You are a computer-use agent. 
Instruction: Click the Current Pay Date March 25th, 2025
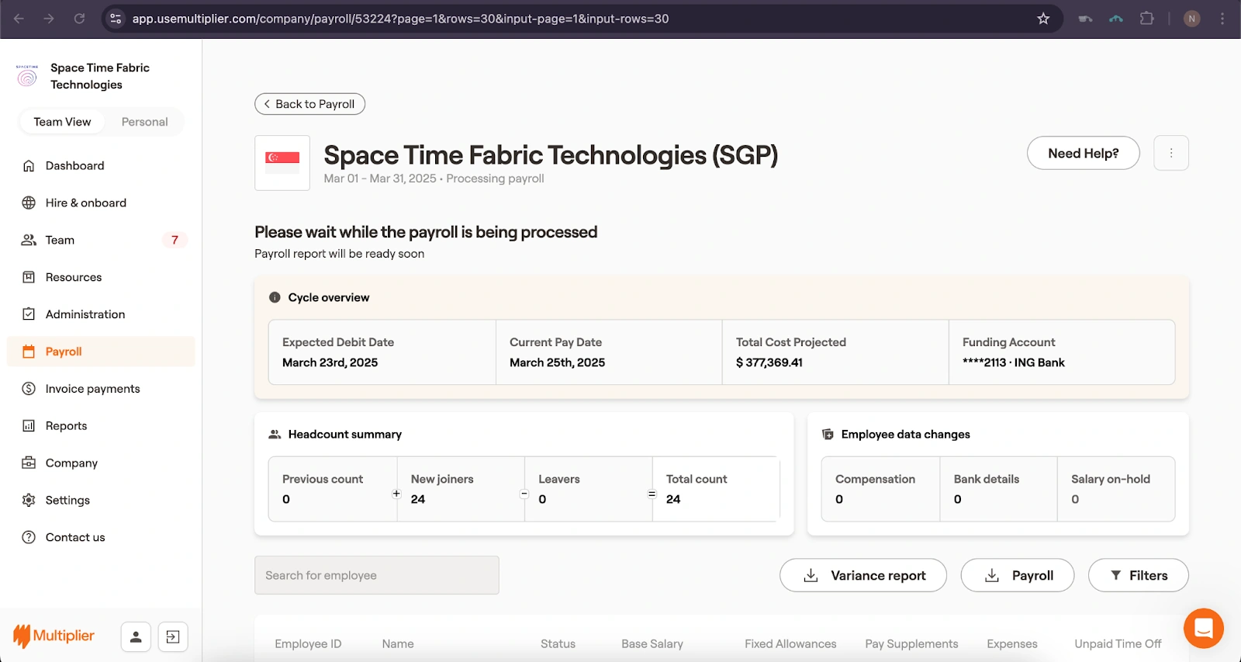[557, 362]
